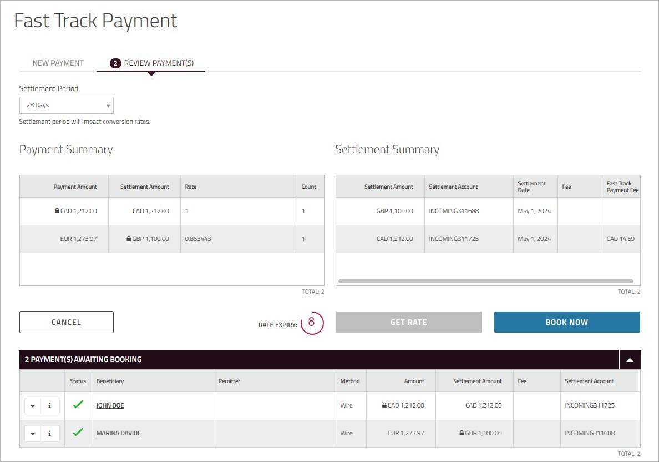Image resolution: width=659 pixels, height=462 pixels.
Task: Click May 1, 2024 in GBP row
Action: coord(534,211)
